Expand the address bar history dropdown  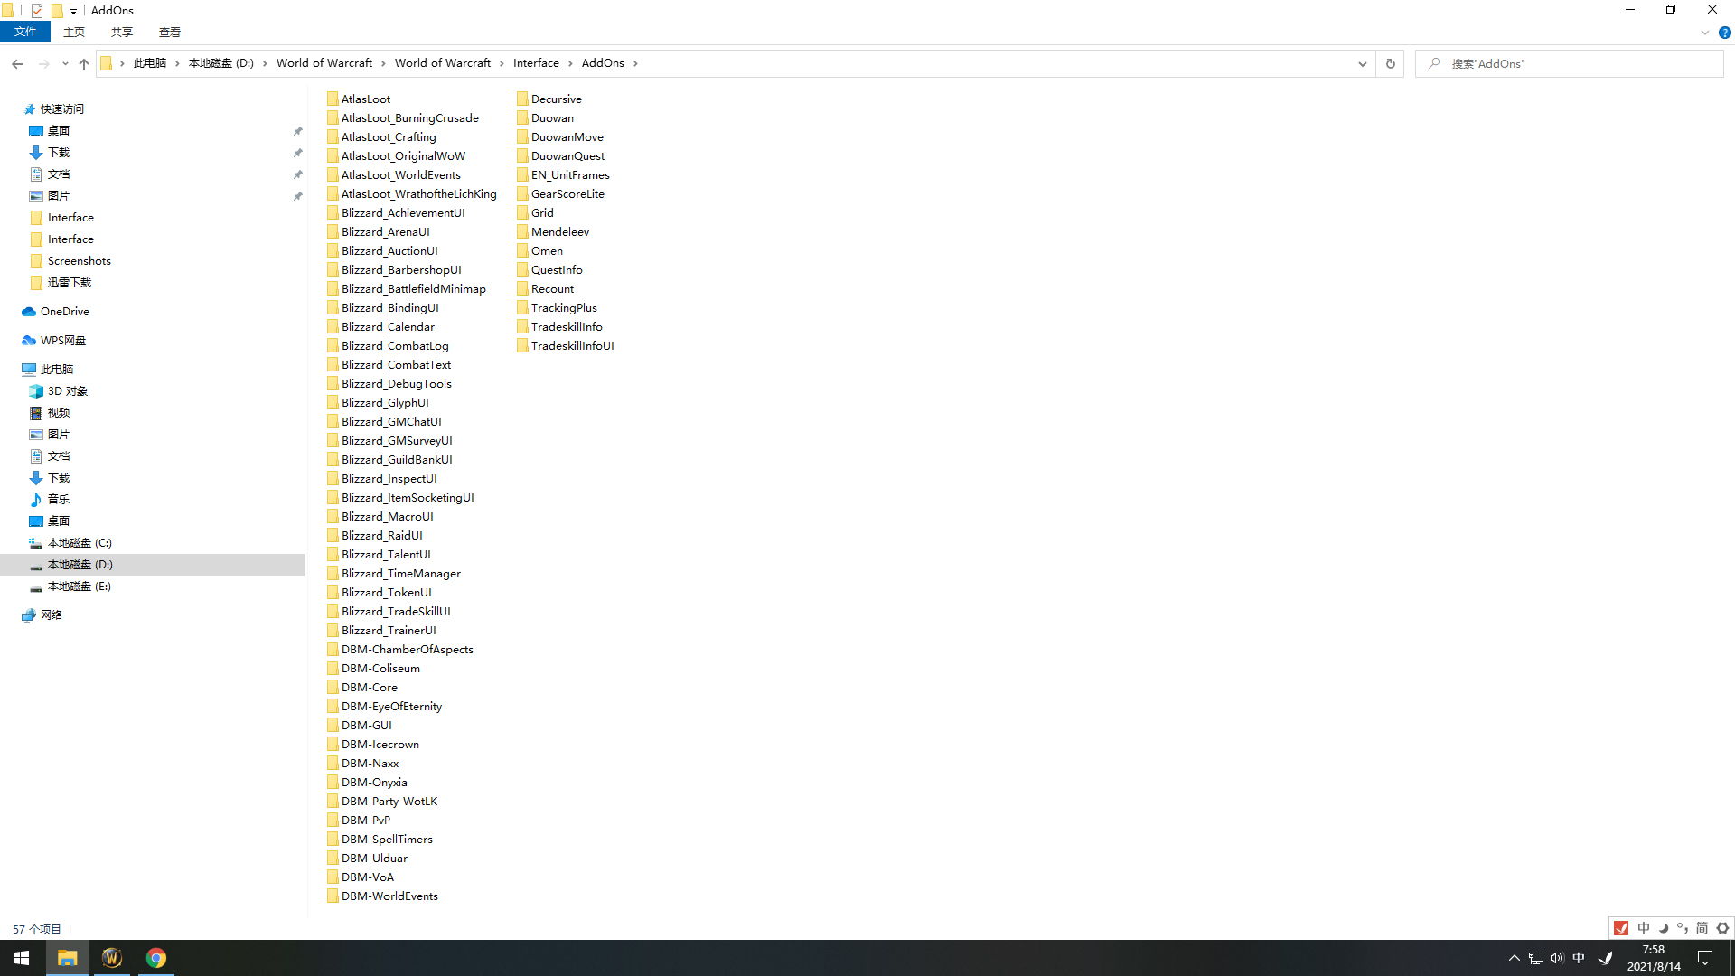click(1362, 63)
